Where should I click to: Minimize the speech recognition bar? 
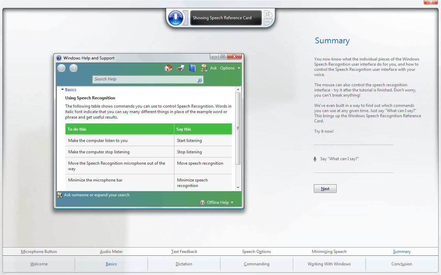pos(268,22)
